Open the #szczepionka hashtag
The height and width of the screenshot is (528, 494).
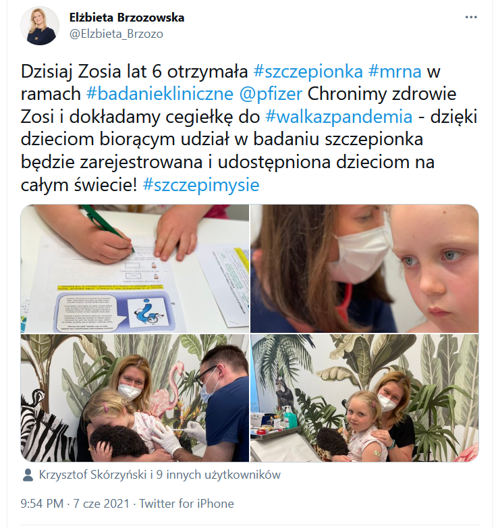pos(308,72)
